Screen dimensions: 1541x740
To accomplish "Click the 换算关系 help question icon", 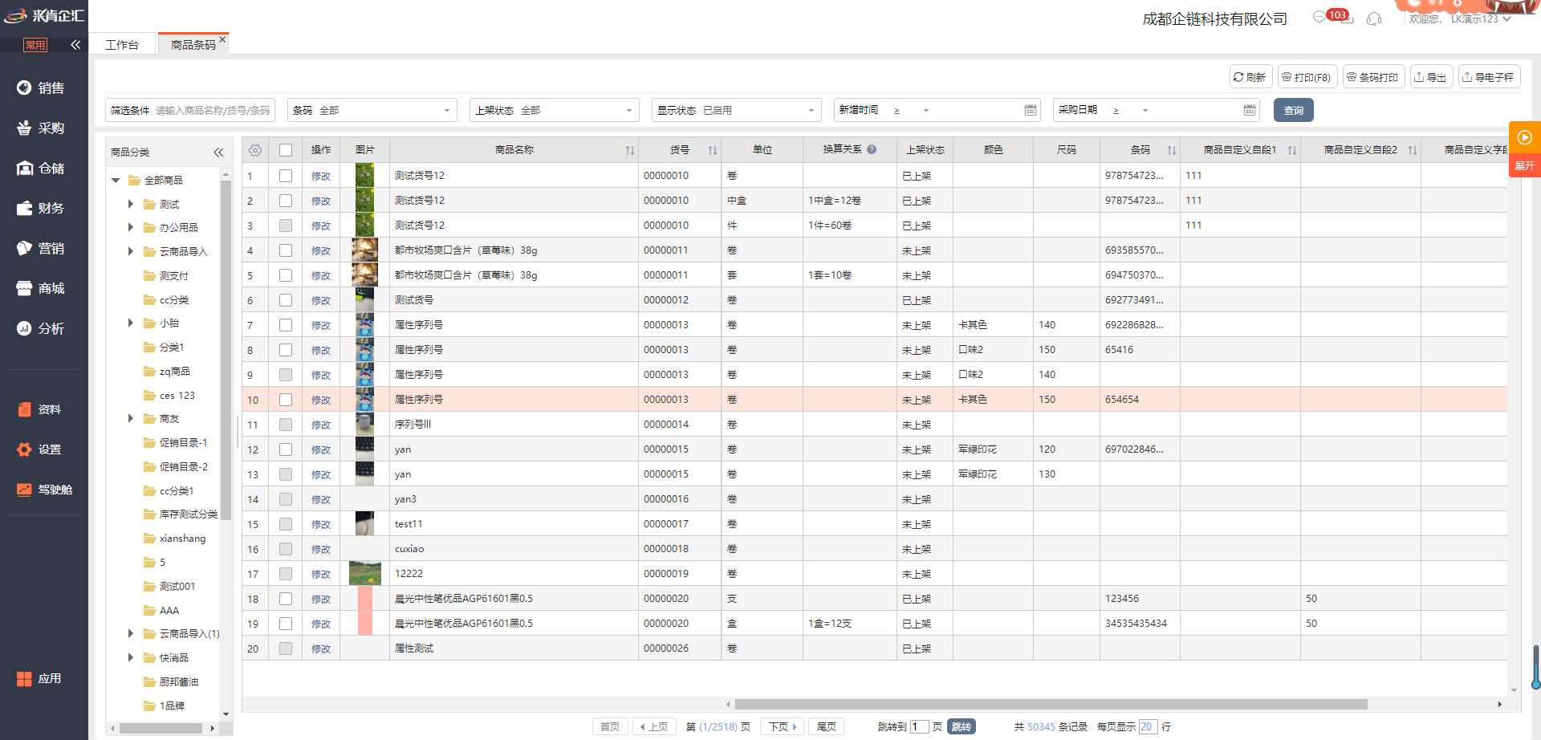I will (x=872, y=149).
